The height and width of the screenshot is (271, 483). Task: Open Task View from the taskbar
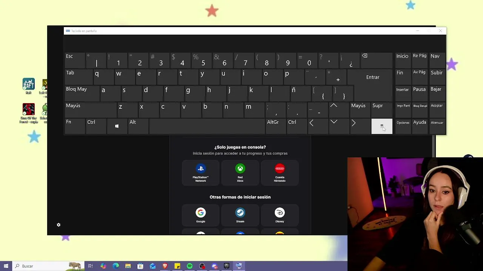[91, 266]
